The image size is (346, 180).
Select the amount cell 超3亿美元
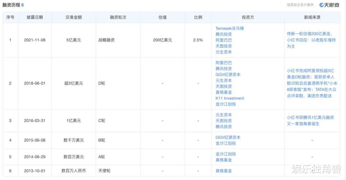point(73,83)
